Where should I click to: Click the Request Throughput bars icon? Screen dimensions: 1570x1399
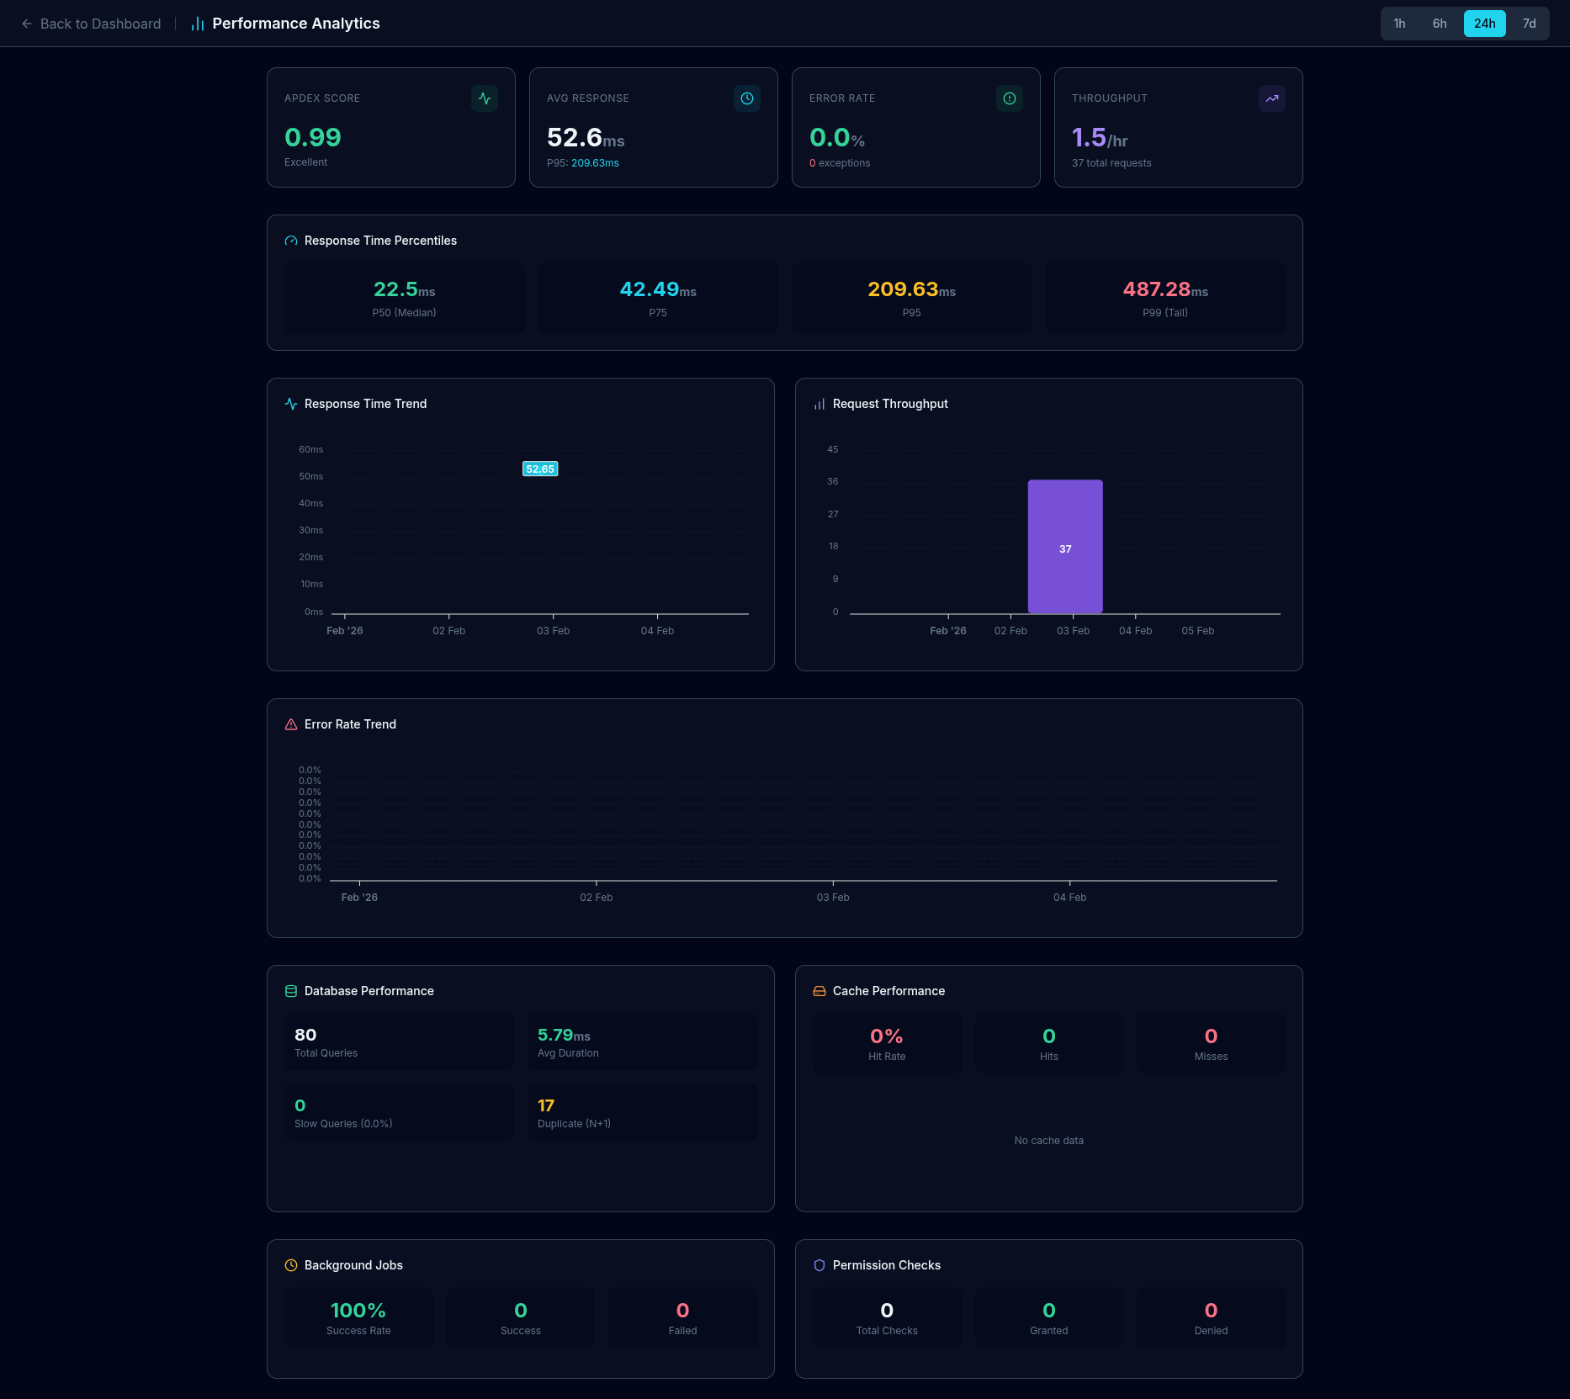tap(819, 404)
